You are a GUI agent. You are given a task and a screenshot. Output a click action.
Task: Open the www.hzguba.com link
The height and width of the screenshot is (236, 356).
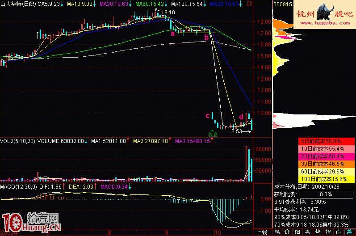(x=325, y=23)
